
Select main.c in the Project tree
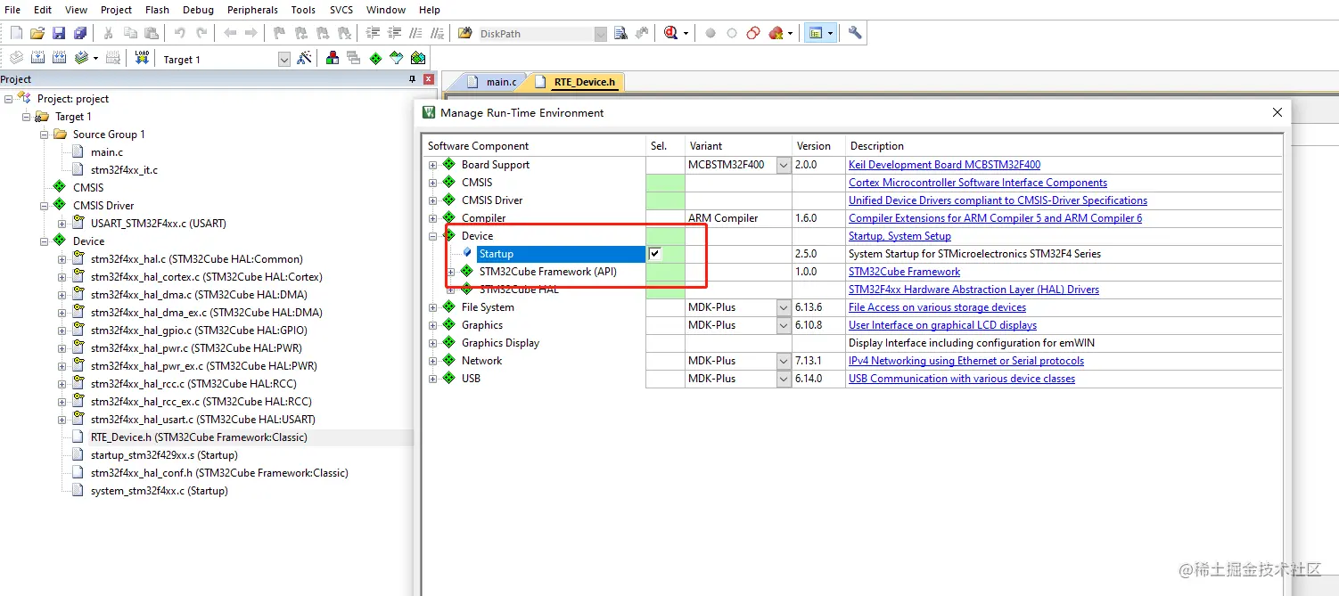pyautogui.click(x=107, y=152)
